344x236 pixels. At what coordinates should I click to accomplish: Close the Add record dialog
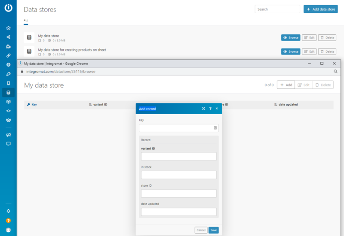coord(217,109)
